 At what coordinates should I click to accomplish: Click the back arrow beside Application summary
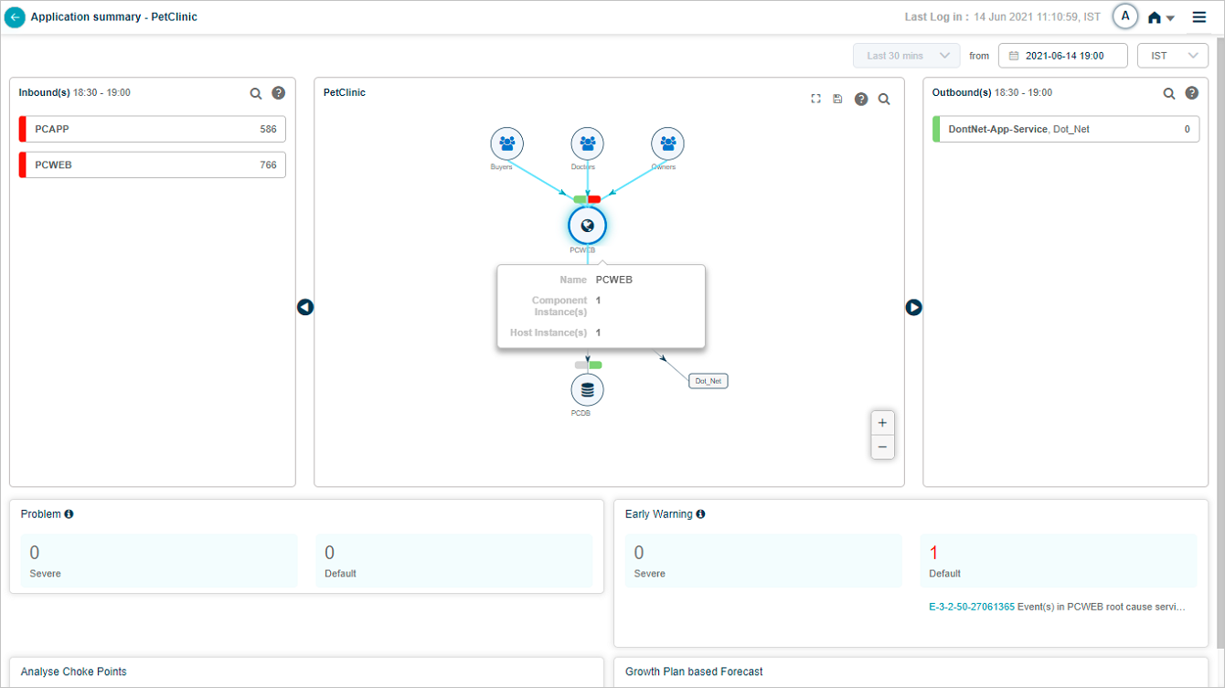click(x=15, y=17)
